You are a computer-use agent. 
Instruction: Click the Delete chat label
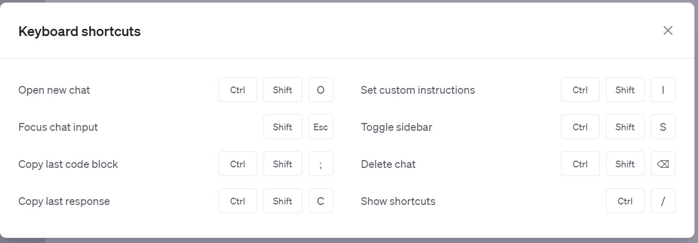pyautogui.click(x=388, y=164)
